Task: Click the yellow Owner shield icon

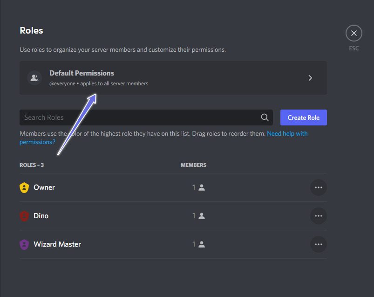Action: [24, 187]
